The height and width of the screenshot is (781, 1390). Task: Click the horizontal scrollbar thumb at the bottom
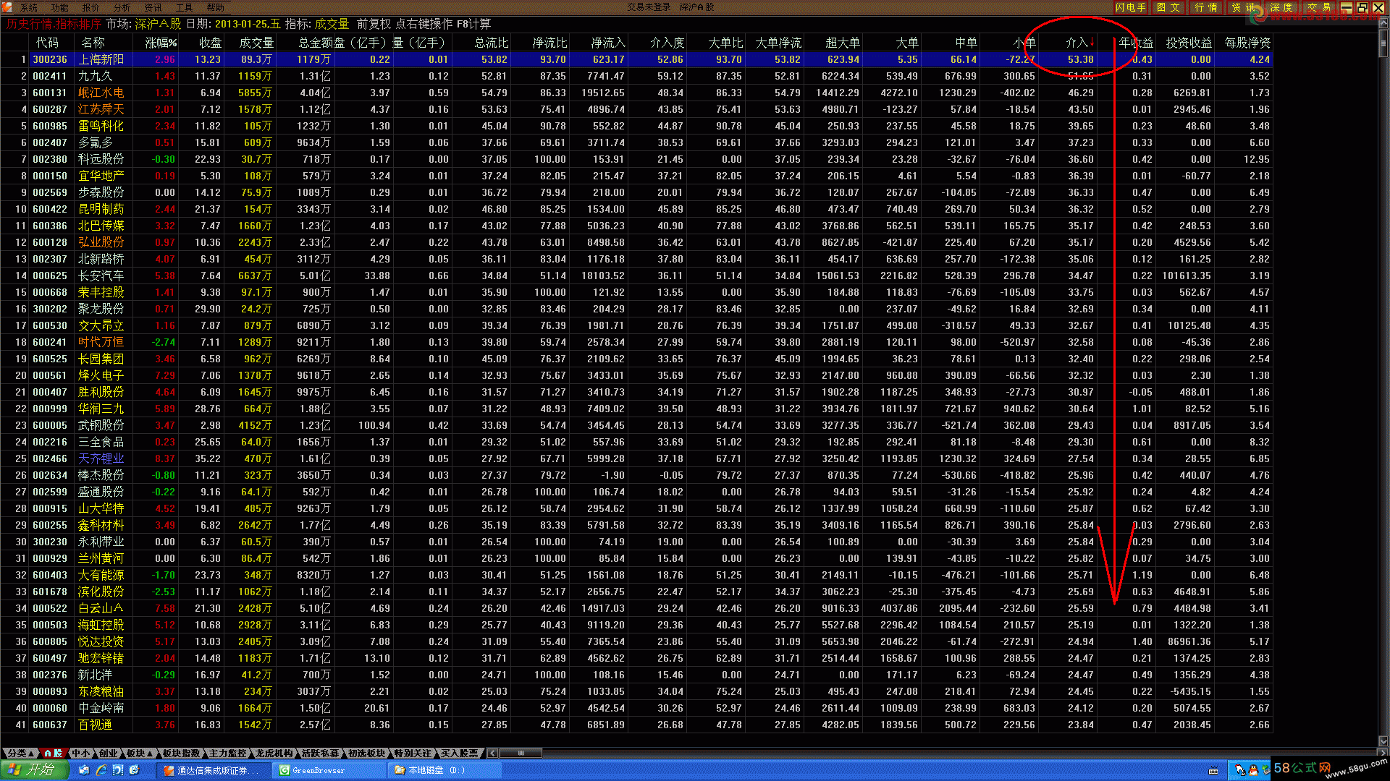click(x=521, y=753)
